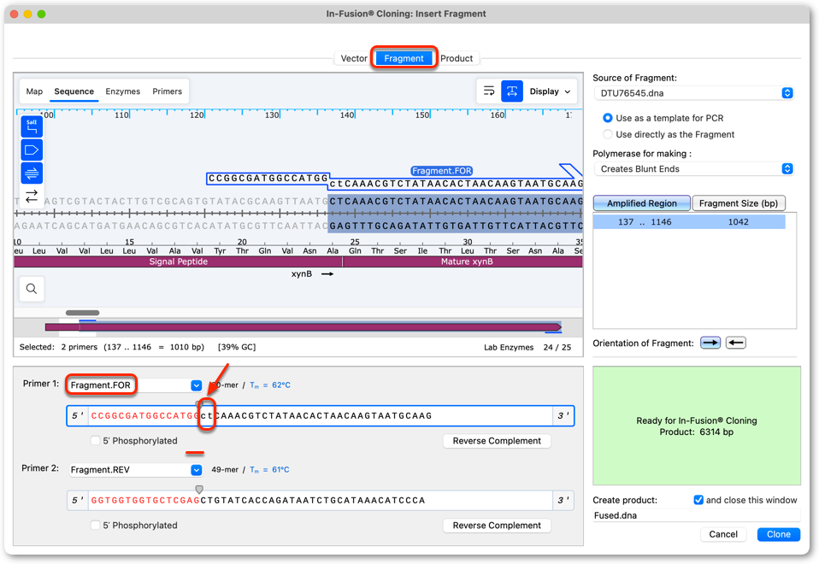Click the purple xynB minimap overview bar
The width and height of the screenshot is (819, 564).
303,327
